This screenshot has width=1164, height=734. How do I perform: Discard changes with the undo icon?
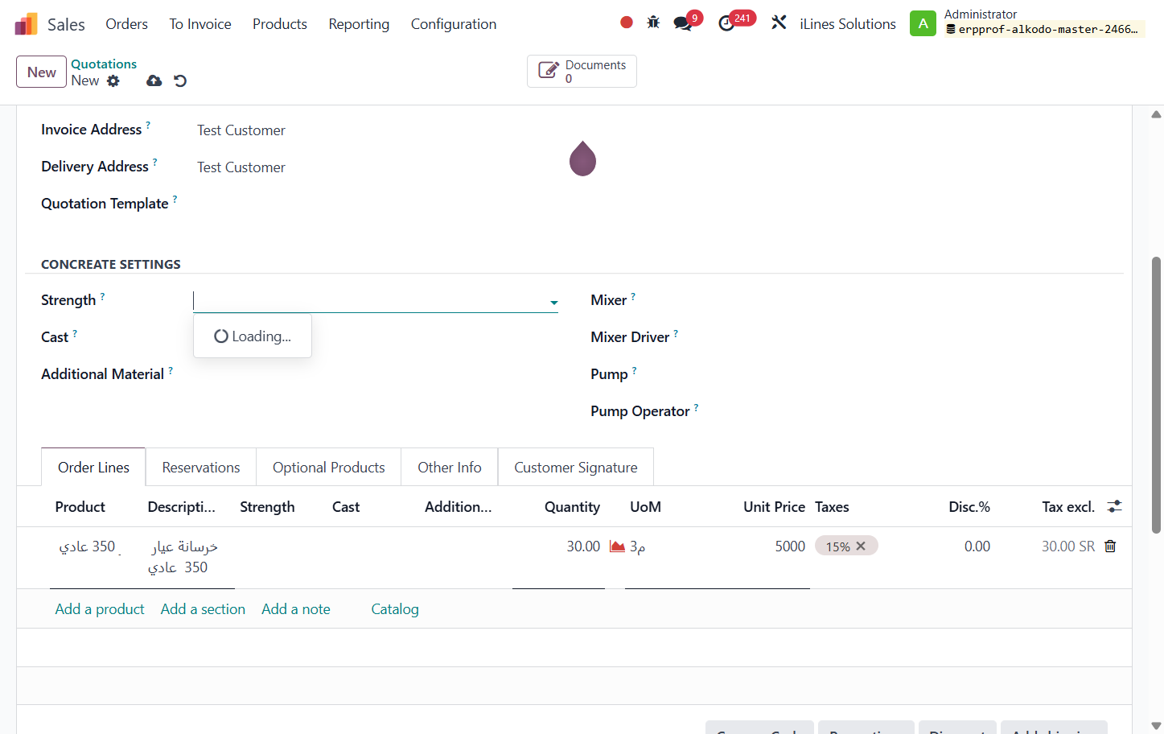point(180,80)
